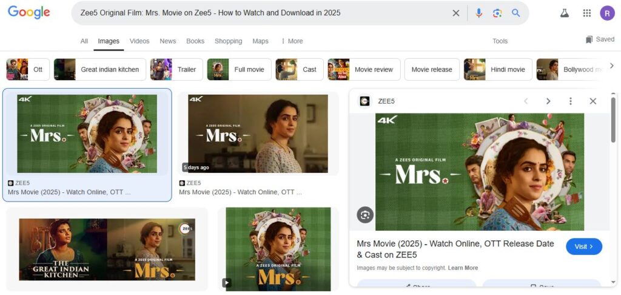
Task: Open The Great Indian Kitchen comparison thumbnail
Action: [107, 249]
